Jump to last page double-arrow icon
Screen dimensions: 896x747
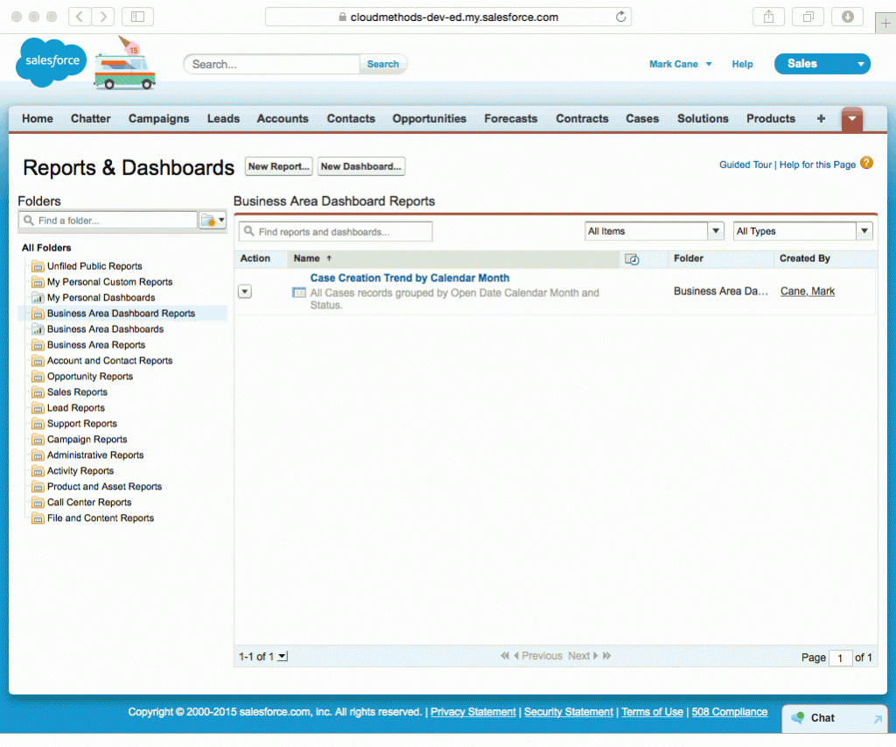(x=607, y=656)
